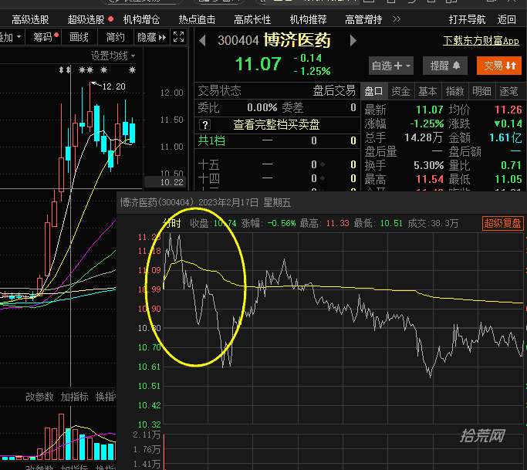Open 机构增仓 menu item
Screen dimensions: 527x470
141,19
